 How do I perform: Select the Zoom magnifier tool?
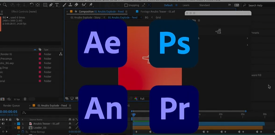5,5
